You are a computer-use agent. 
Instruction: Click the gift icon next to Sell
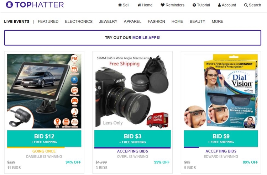[x=120, y=5]
